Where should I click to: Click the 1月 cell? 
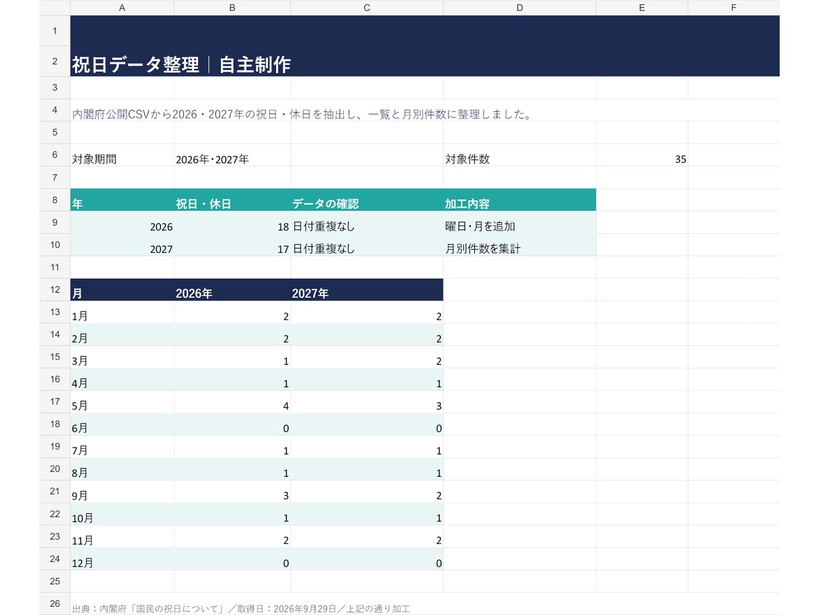pyautogui.click(x=122, y=312)
